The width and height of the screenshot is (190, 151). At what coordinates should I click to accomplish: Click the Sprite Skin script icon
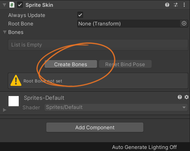[12, 5]
